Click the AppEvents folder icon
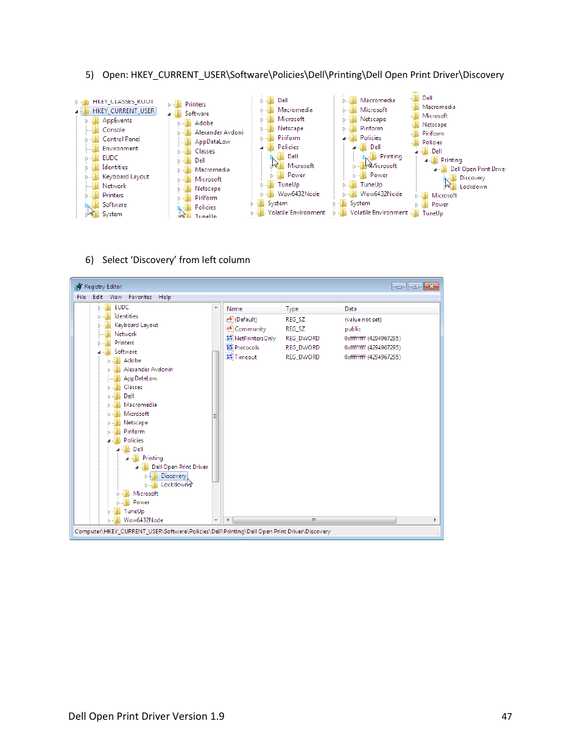The width and height of the screenshot is (581, 752). [96, 121]
